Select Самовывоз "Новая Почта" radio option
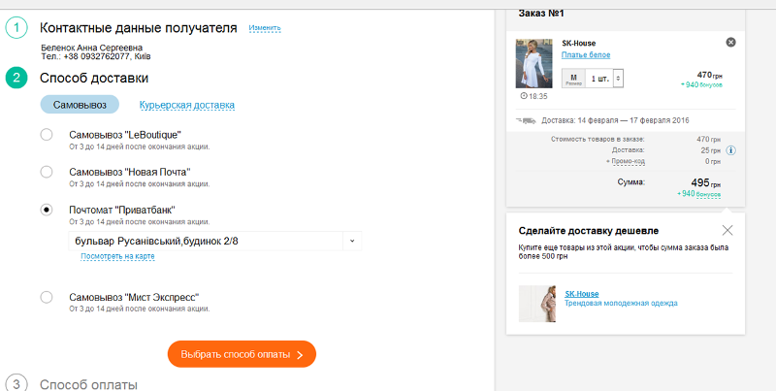The width and height of the screenshot is (776, 391). tap(47, 172)
